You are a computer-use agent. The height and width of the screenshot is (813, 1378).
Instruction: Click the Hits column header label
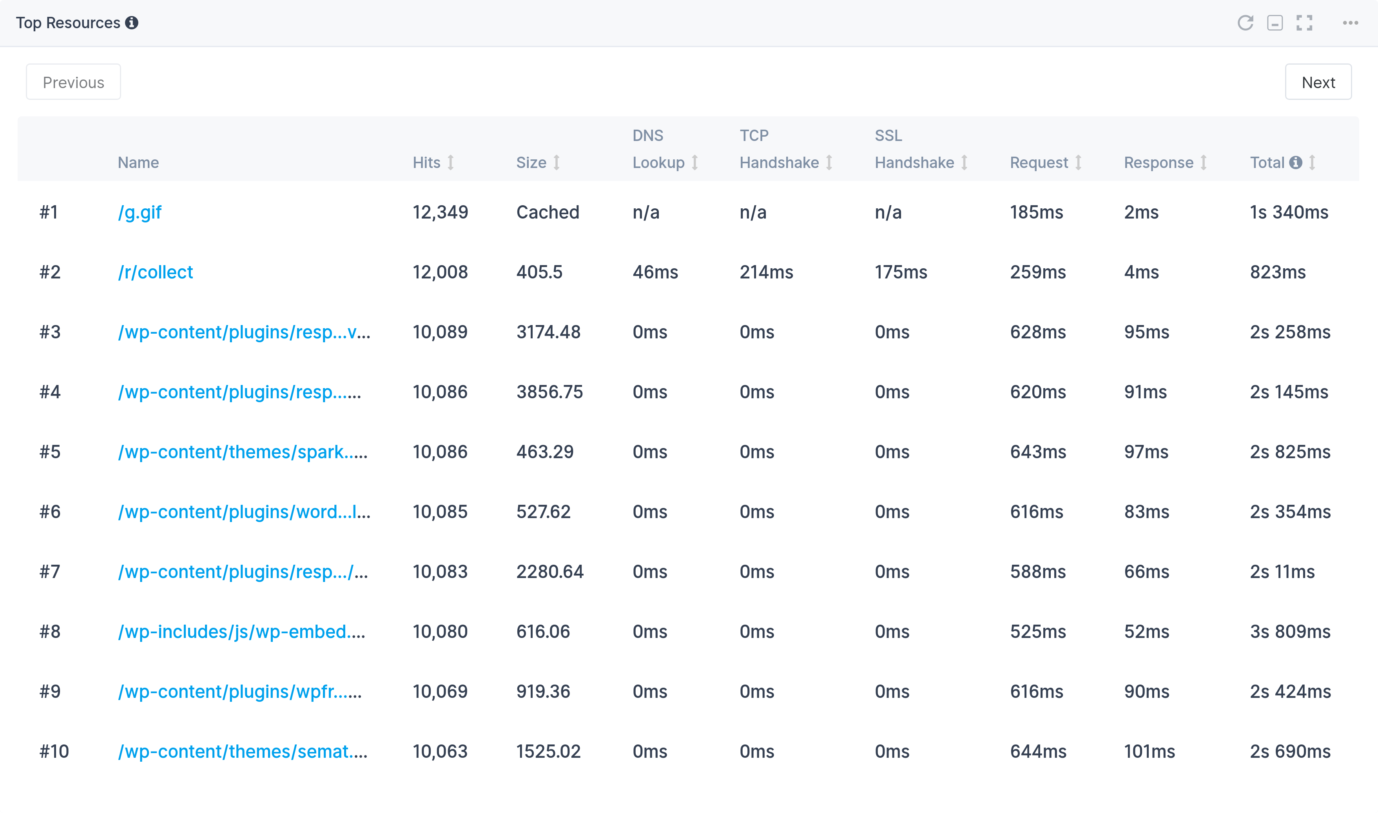tap(426, 163)
